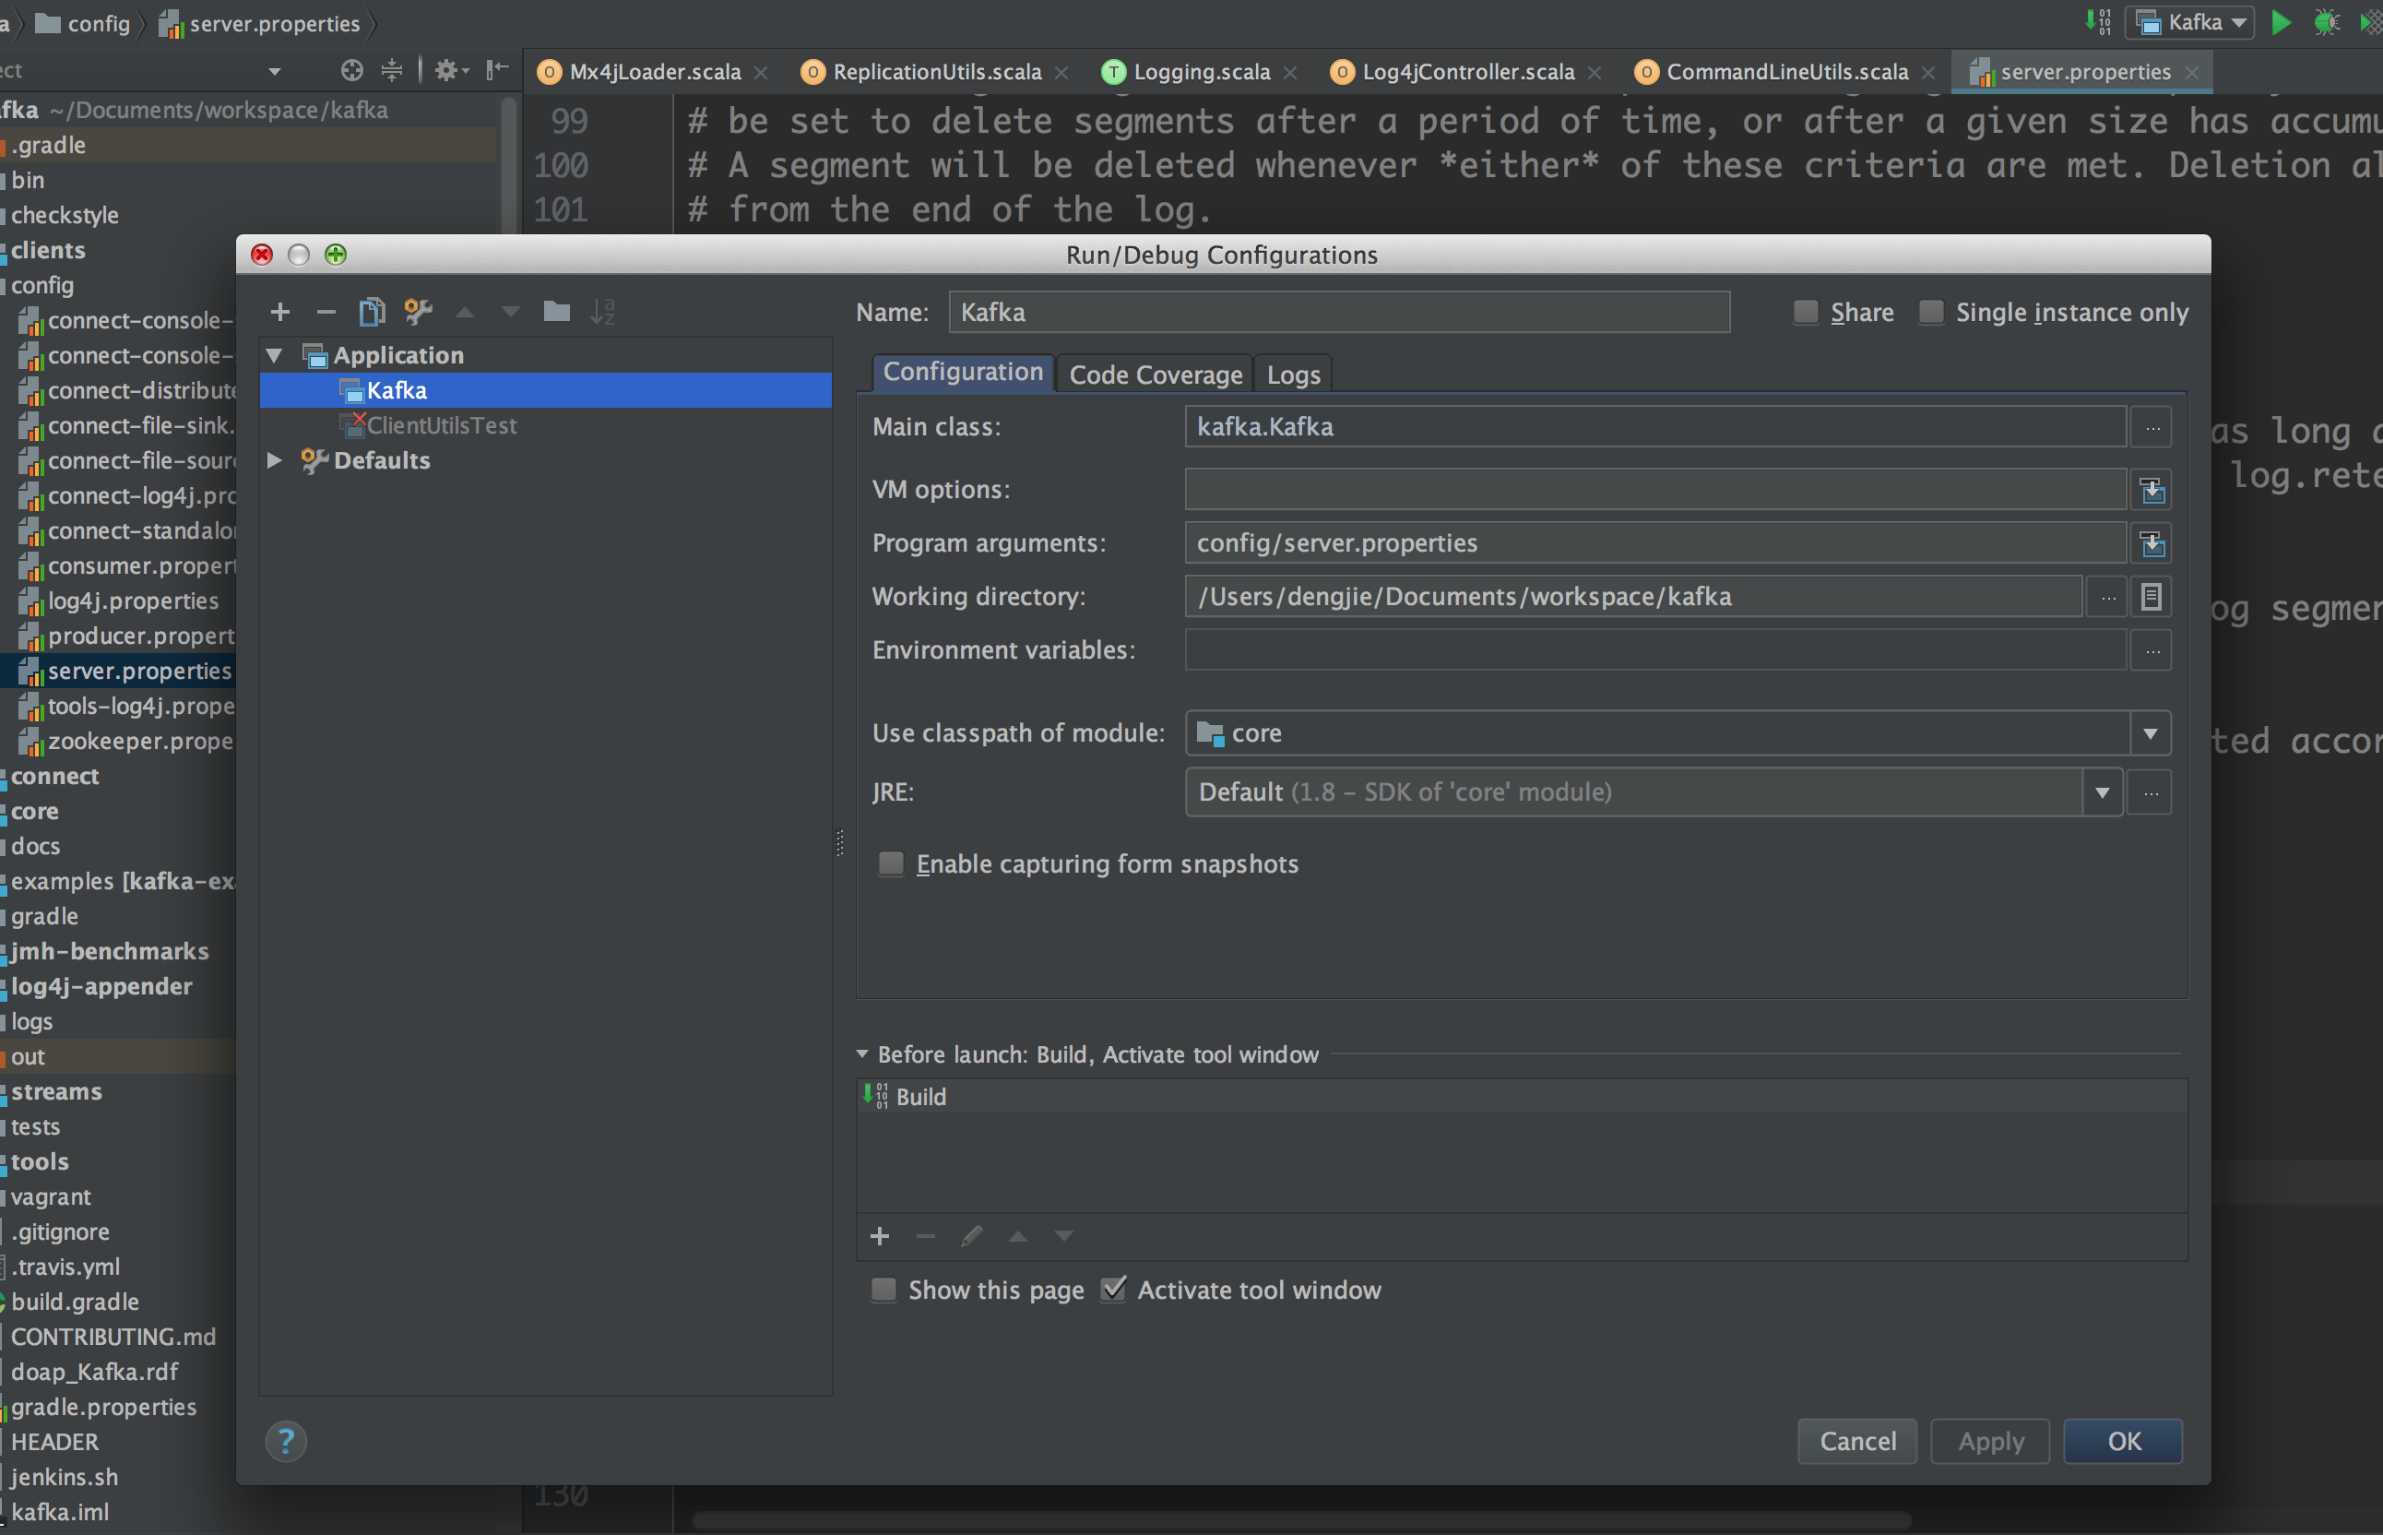This screenshot has width=2383, height=1535.
Task: Add new configuration with plus icon
Action: 280,312
